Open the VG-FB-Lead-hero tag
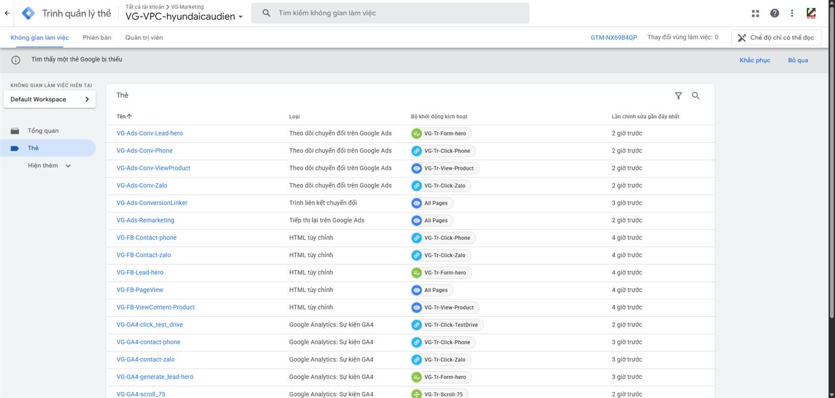This screenshot has width=835, height=398. click(x=140, y=273)
